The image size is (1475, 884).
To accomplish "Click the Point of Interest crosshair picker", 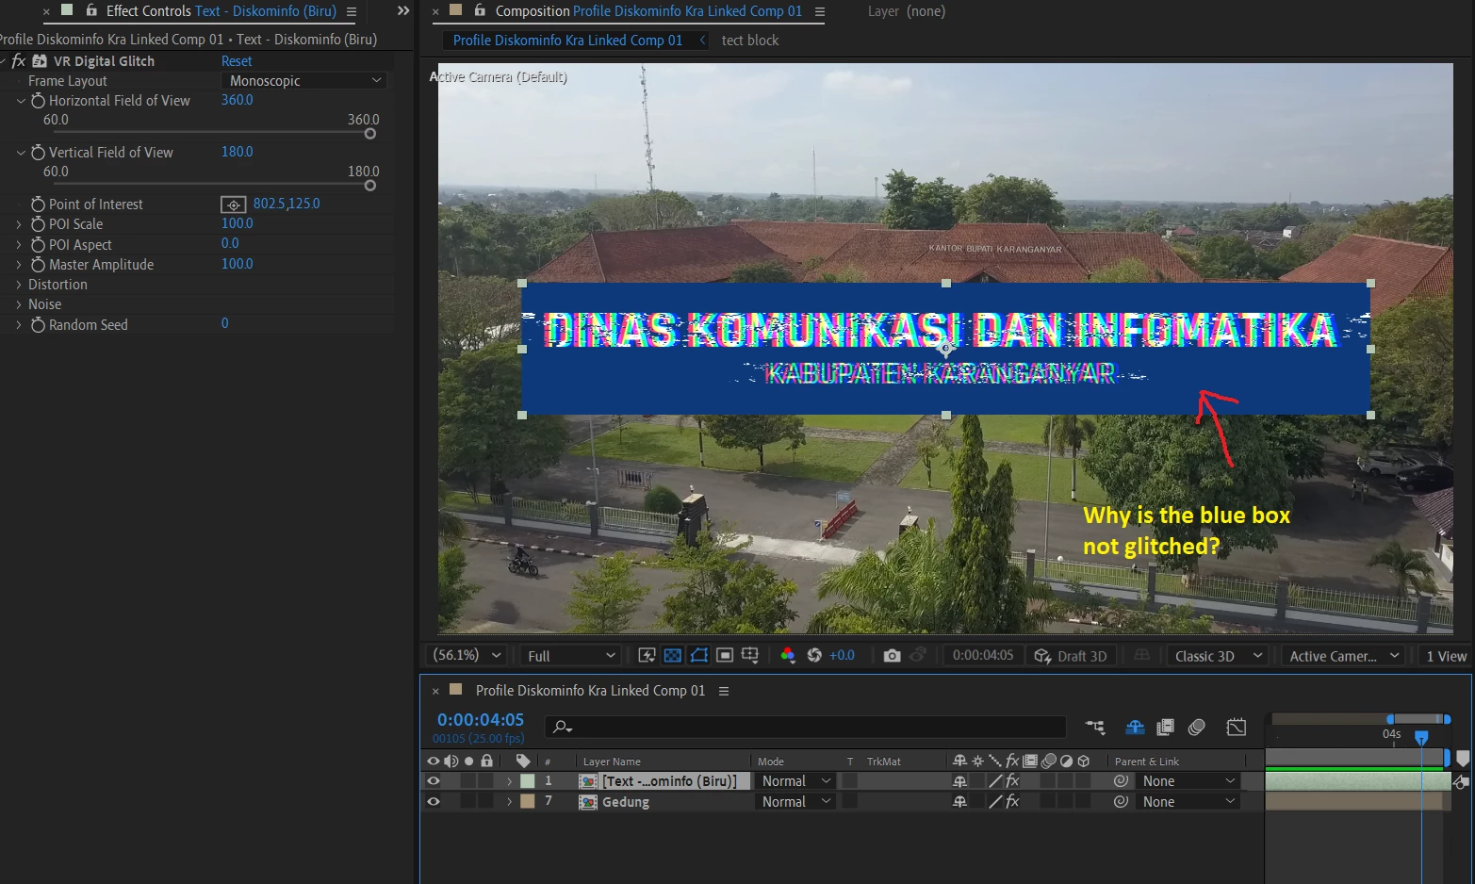I will [233, 205].
